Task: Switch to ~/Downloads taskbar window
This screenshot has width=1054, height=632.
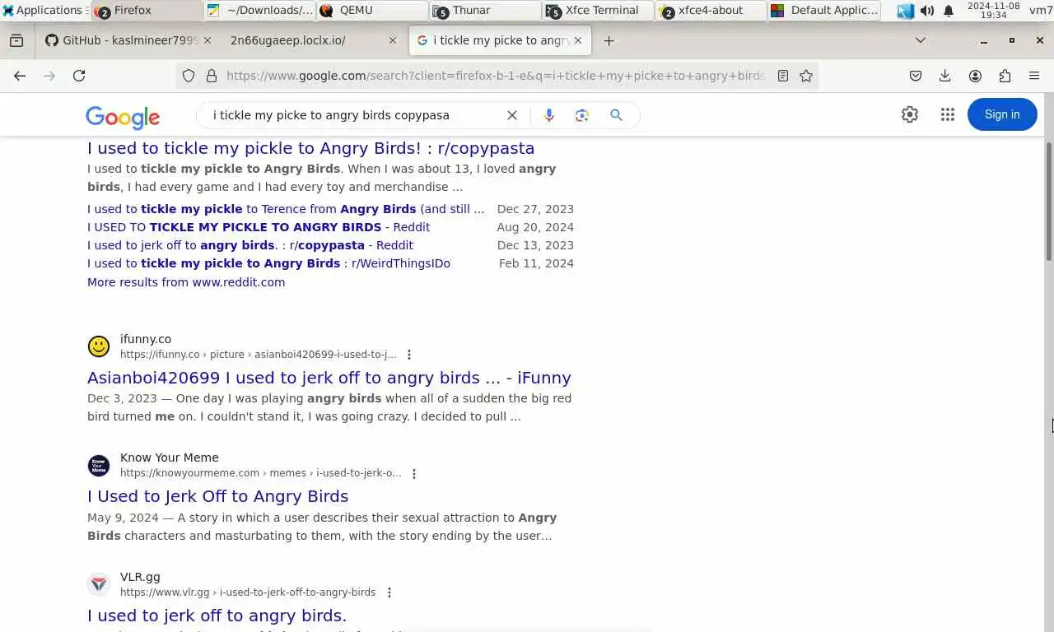Action: pos(260,10)
